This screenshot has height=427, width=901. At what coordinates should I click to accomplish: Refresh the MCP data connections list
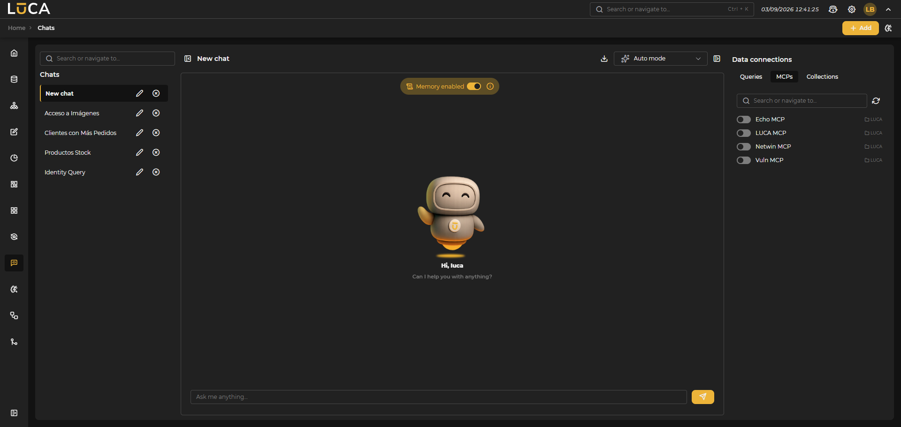[x=876, y=101]
